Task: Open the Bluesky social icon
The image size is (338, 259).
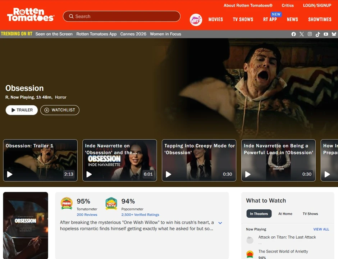Action: [334, 34]
